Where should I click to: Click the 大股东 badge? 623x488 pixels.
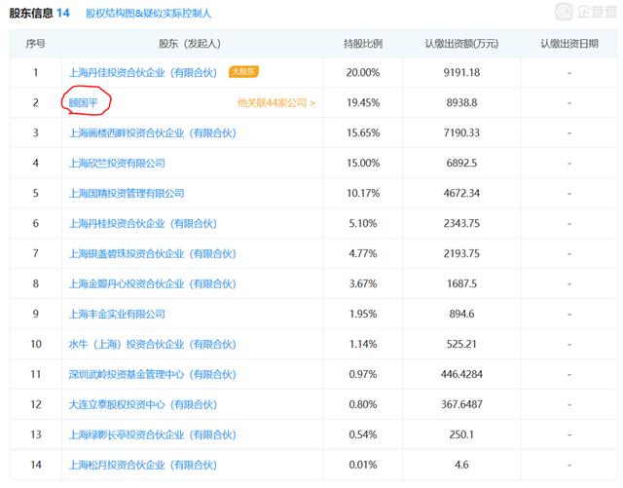coord(243,72)
